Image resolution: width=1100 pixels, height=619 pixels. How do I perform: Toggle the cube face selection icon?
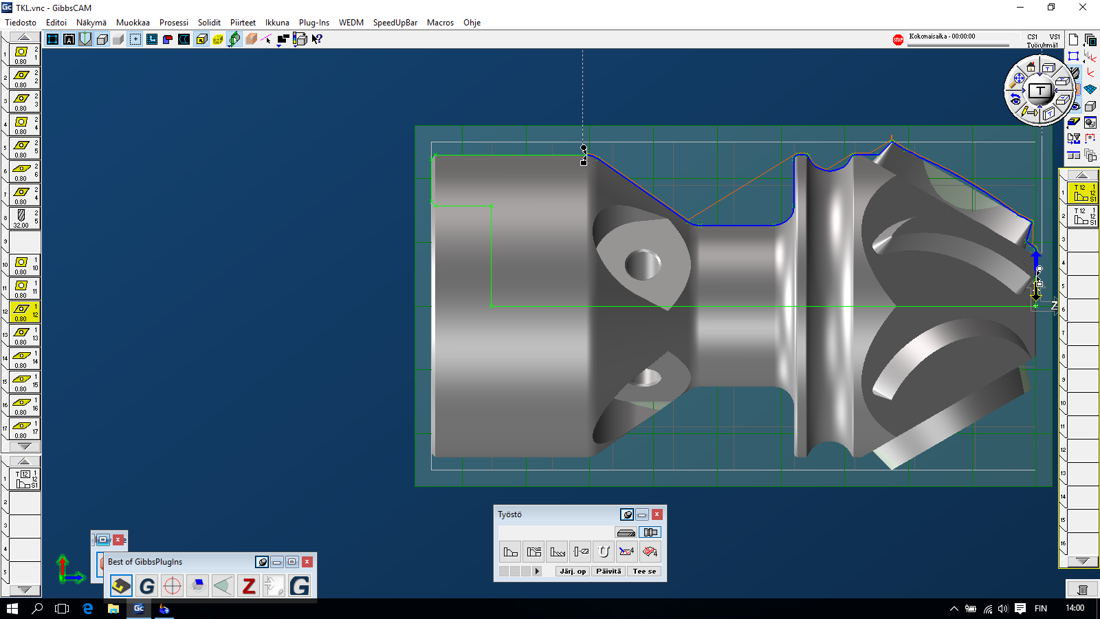click(x=201, y=39)
